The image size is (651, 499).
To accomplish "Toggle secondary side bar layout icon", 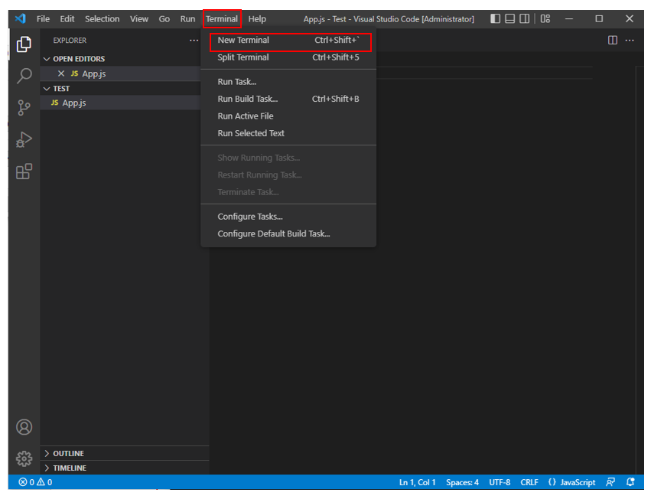I will pos(525,18).
